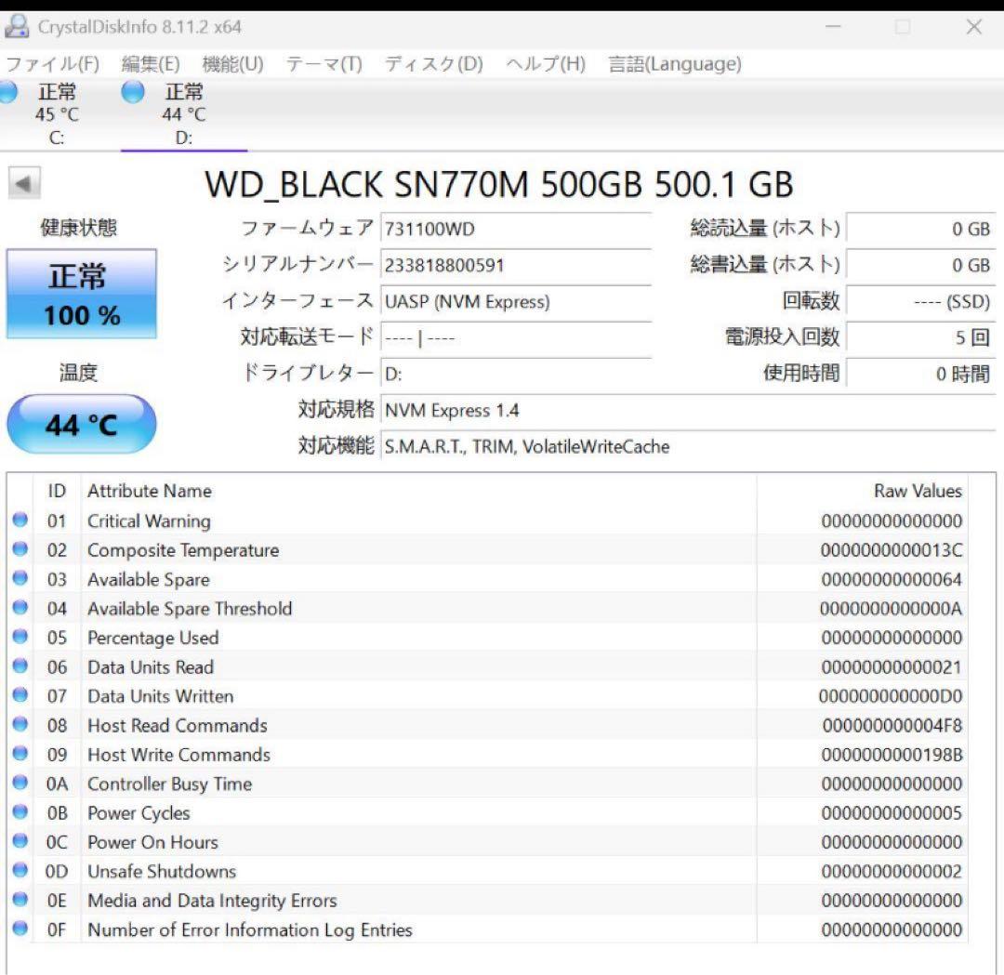The image size is (1004, 975).
Task: Click the 44 °C temperature button
Action: [x=81, y=425]
